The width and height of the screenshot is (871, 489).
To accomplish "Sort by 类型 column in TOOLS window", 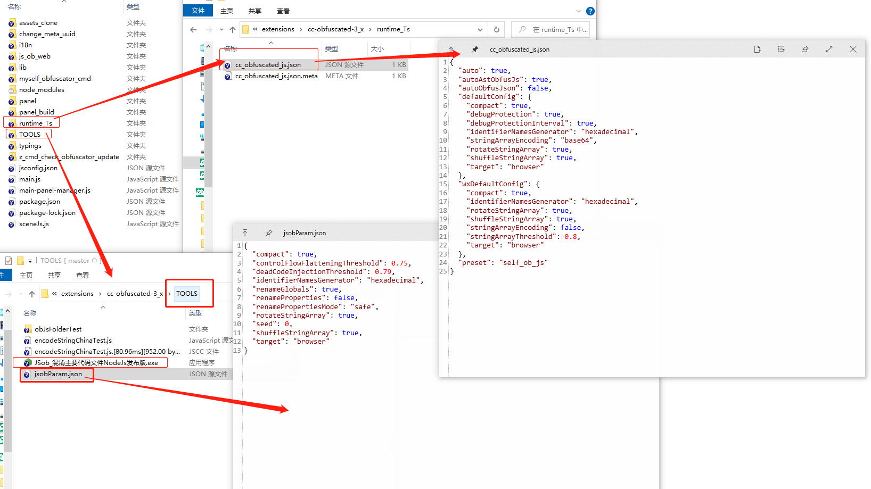I will click(195, 313).
